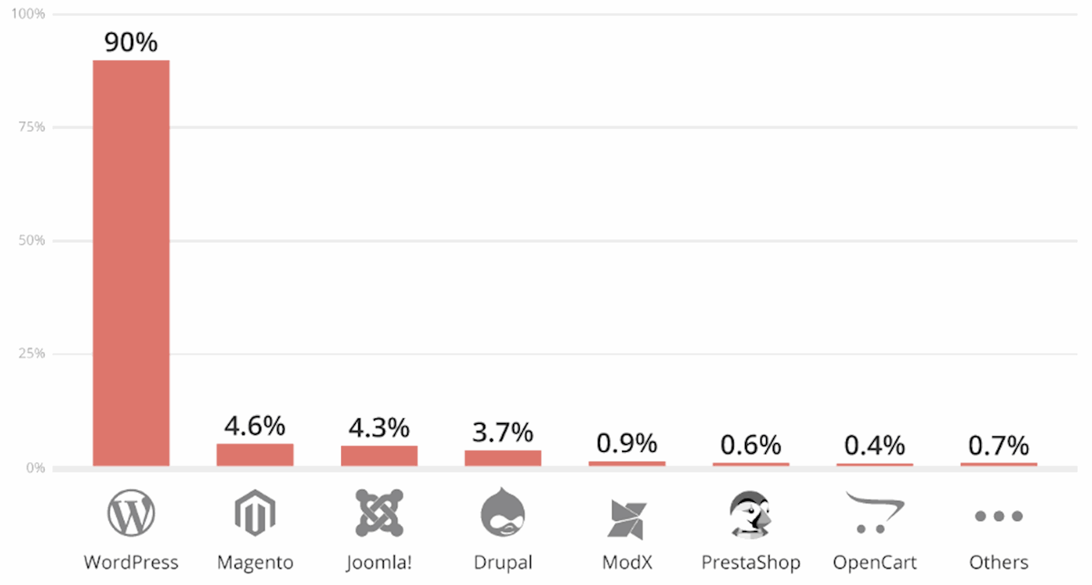Click the PrestaShop text label
The height and width of the screenshot is (585, 1092).
tap(751, 562)
